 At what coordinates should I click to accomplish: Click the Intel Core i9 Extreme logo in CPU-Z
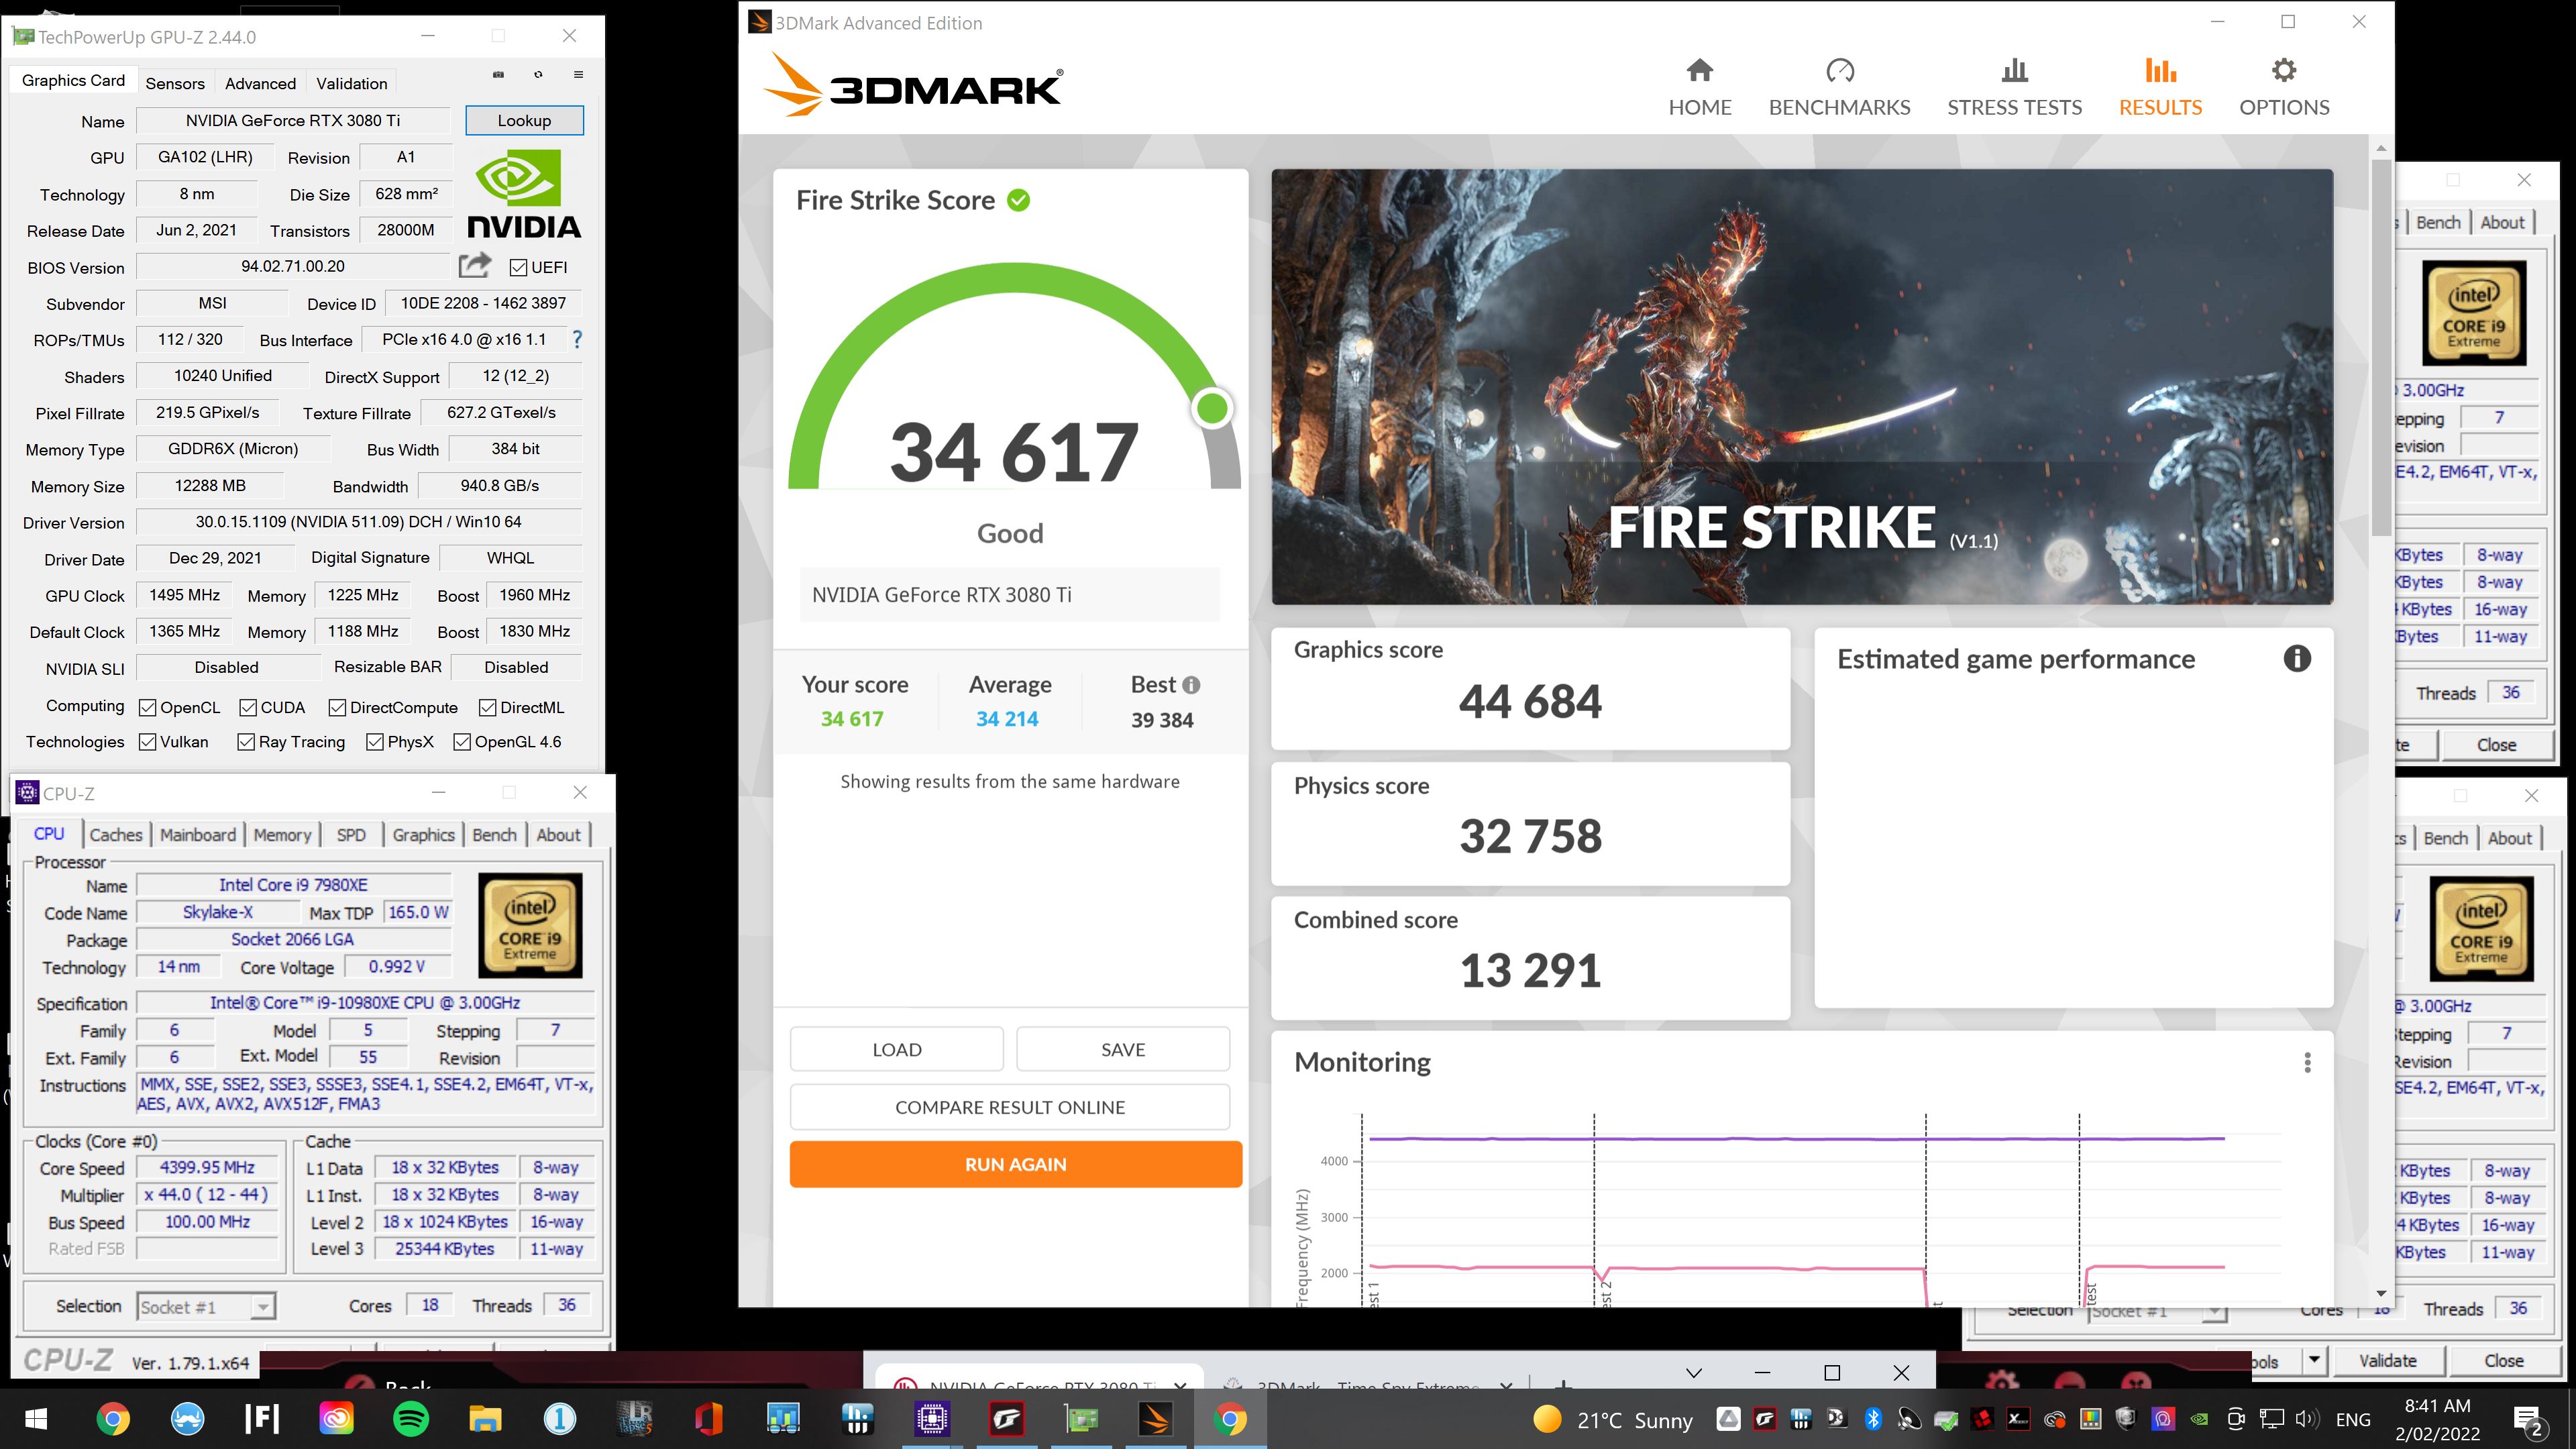point(530,925)
